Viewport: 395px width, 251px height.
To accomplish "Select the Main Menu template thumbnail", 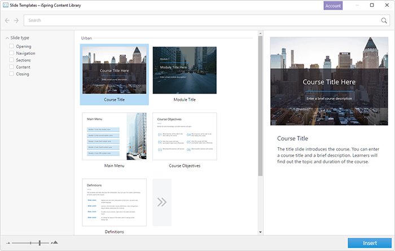I will (x=115, y=136).
